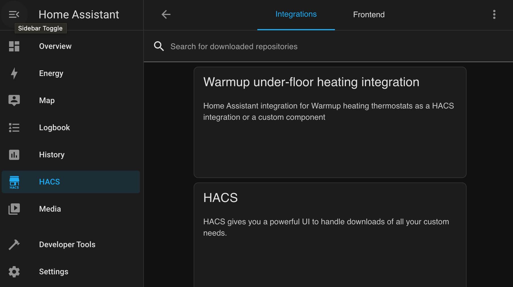Click the Settings gear icon
The width and height of the screenshot is (513, 287).
[x=14, y=272]
